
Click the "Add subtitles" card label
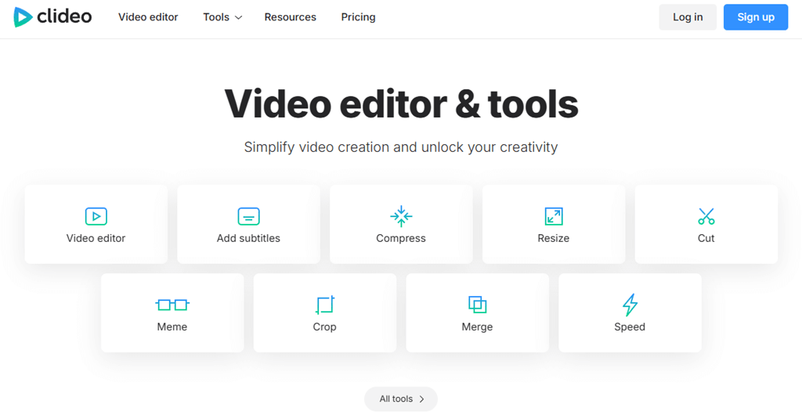[x=248, y=238]
